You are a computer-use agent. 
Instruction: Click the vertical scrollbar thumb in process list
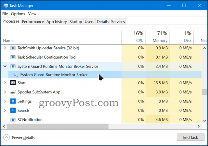pos(204,92)
